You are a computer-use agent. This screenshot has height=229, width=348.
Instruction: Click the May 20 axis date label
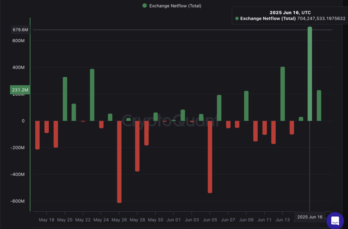point(65,220)
